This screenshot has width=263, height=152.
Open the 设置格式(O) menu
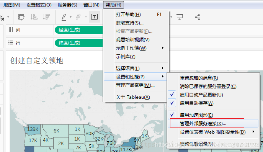[39, 5]
